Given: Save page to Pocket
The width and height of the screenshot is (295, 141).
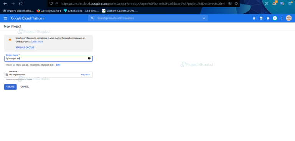Looking at the screenshot, I should pyautogui.click(x=267, y=3).
